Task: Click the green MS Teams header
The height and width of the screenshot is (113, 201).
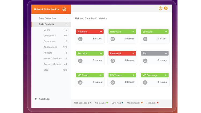Action: pos(122,75)
